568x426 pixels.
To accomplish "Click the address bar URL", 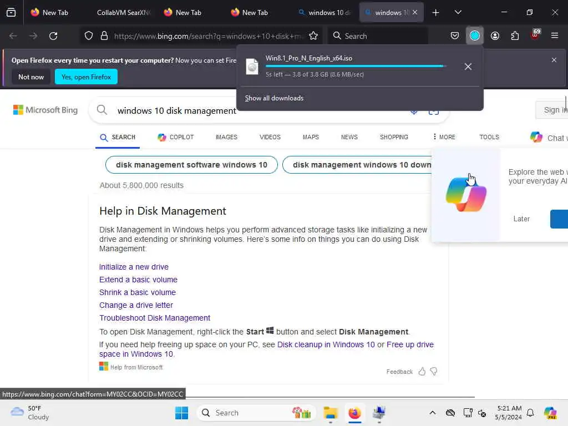I will coord(207,36).
